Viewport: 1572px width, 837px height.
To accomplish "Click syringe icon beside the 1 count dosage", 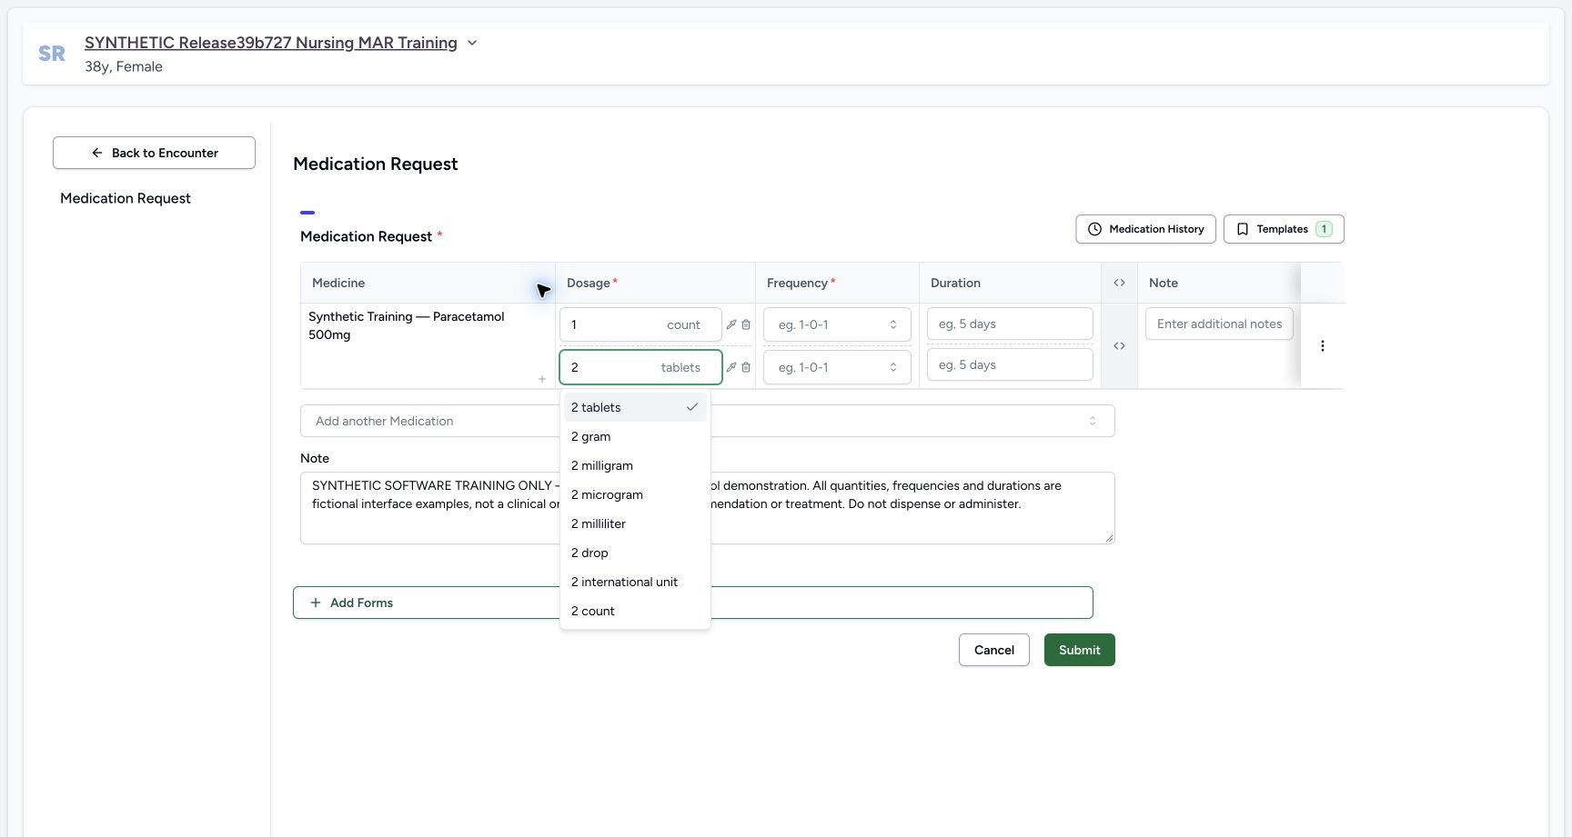I will coord(731,324).
